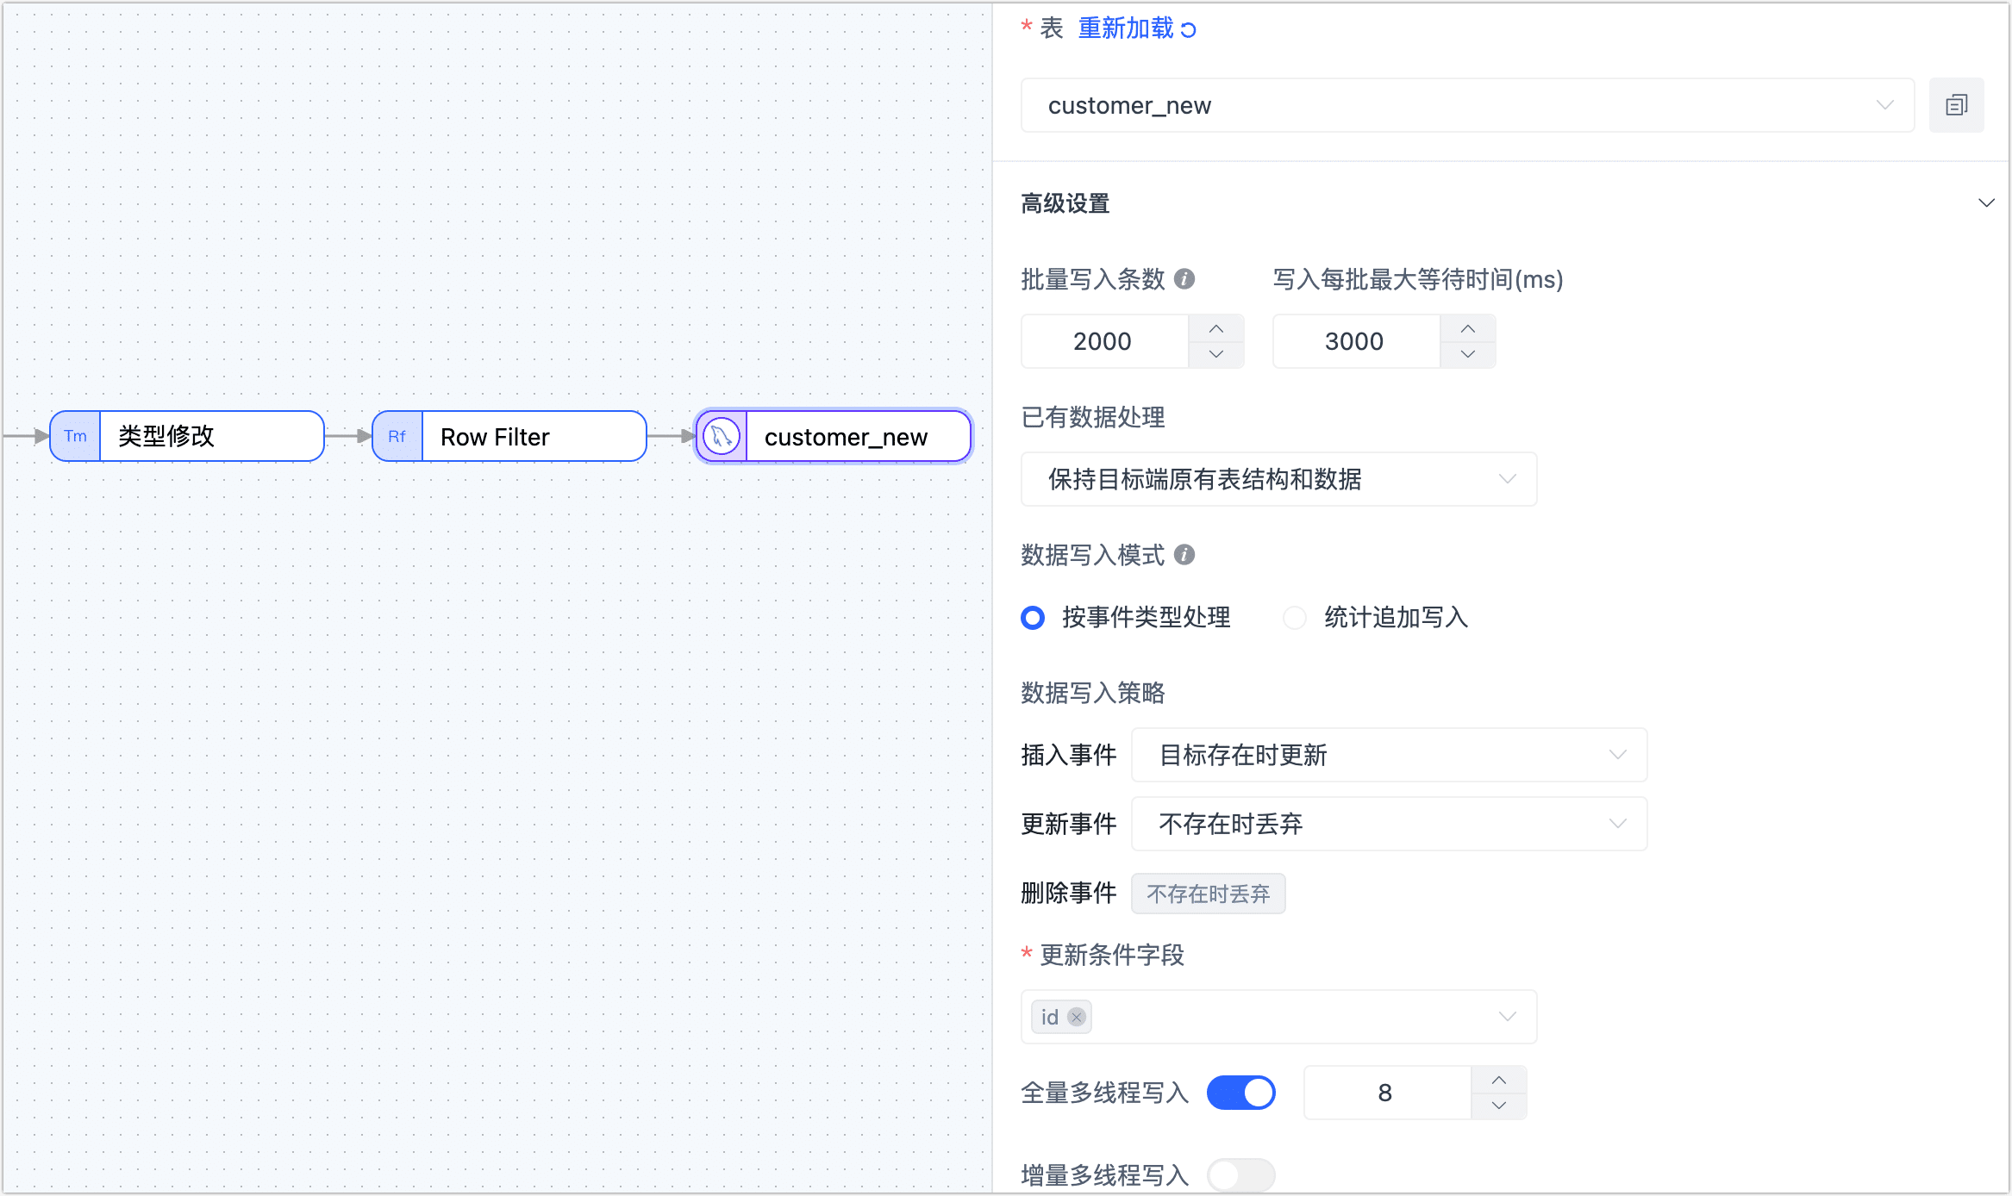Image resolution: width=2012 pixels, height=1196 pixels.
Task: Collapse the 高级设置 section
Action: pos(1986,203)
